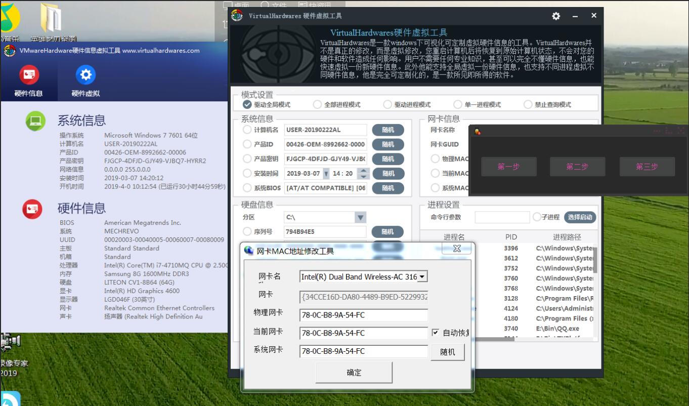Click 选择启动 button
689x406 pixels.
point(580,217)
